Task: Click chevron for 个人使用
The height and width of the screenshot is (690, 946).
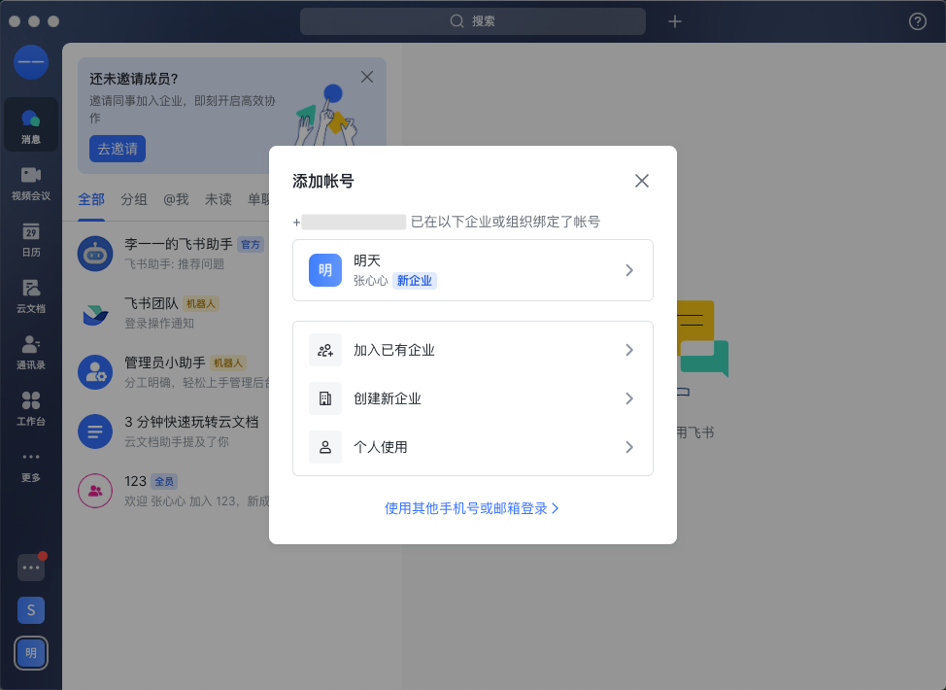Action: (x=629, y=447)
